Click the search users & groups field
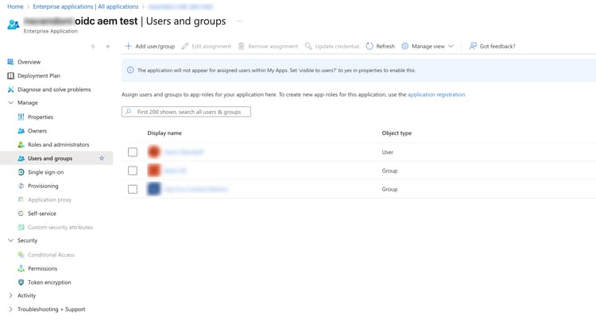The image size is (596, 334). [191, 112]
